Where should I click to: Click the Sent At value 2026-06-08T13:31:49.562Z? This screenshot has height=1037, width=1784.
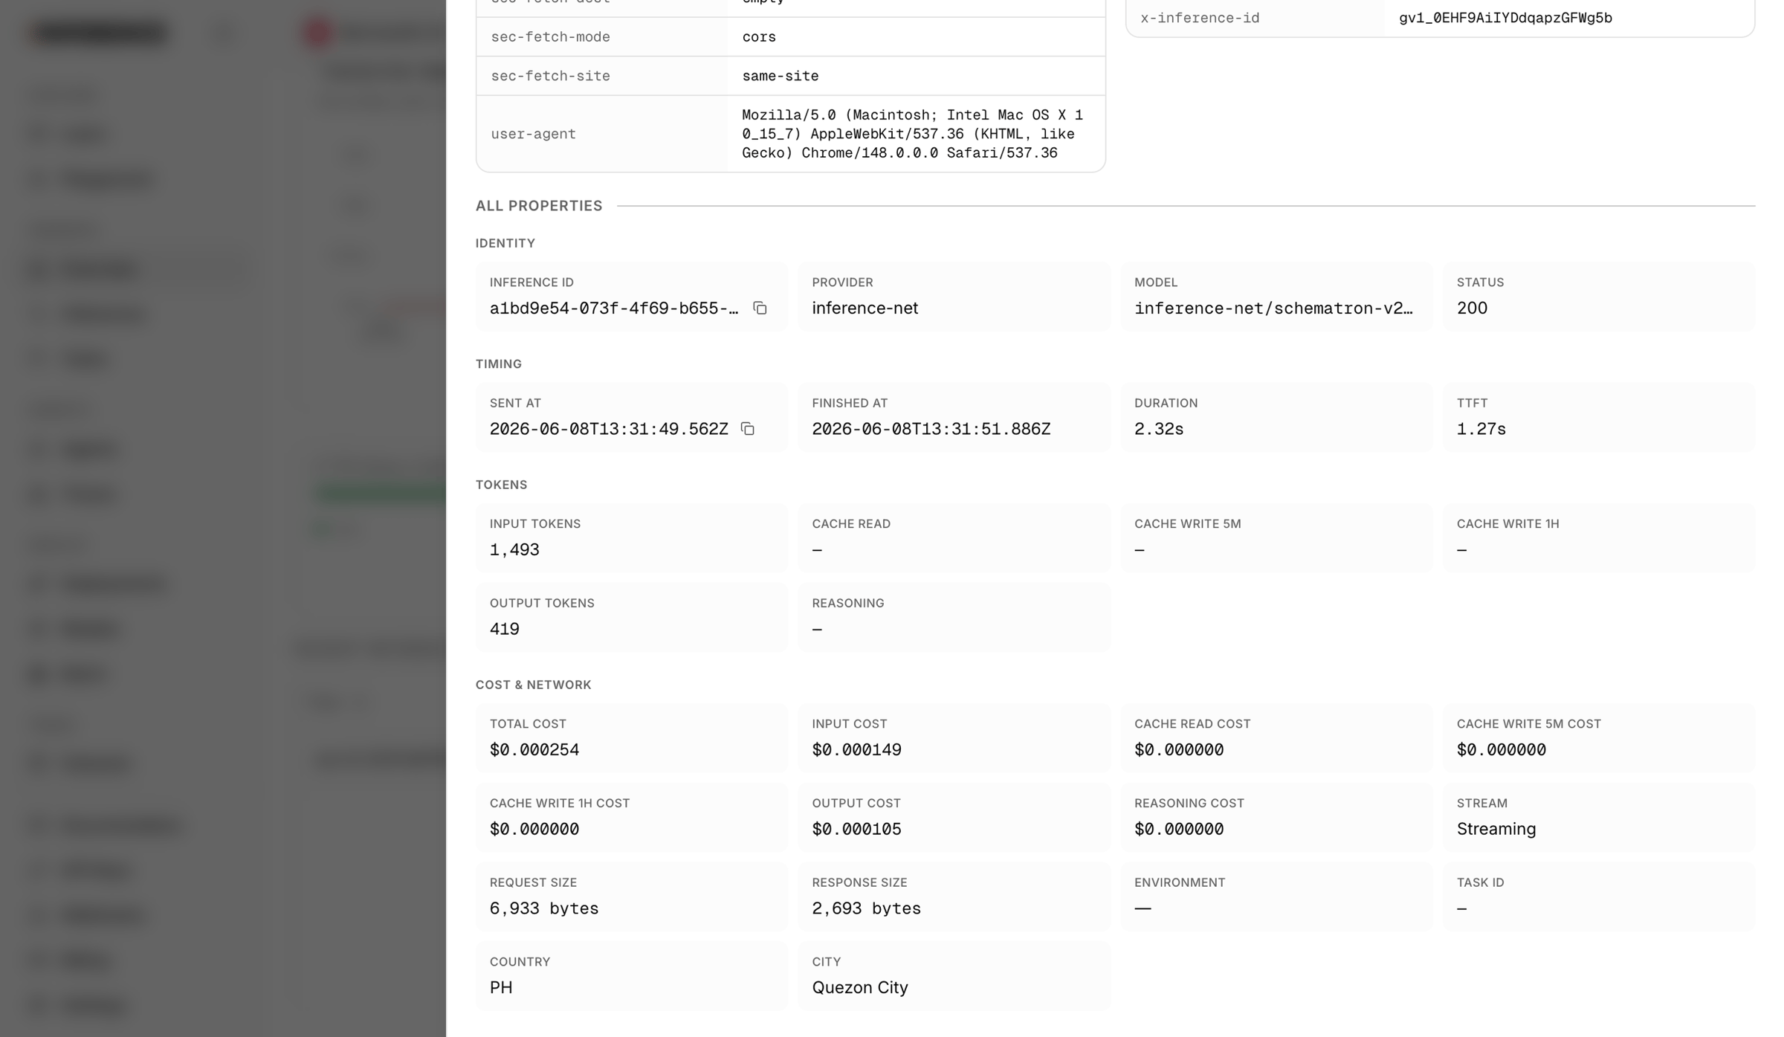tap(609, 429)
